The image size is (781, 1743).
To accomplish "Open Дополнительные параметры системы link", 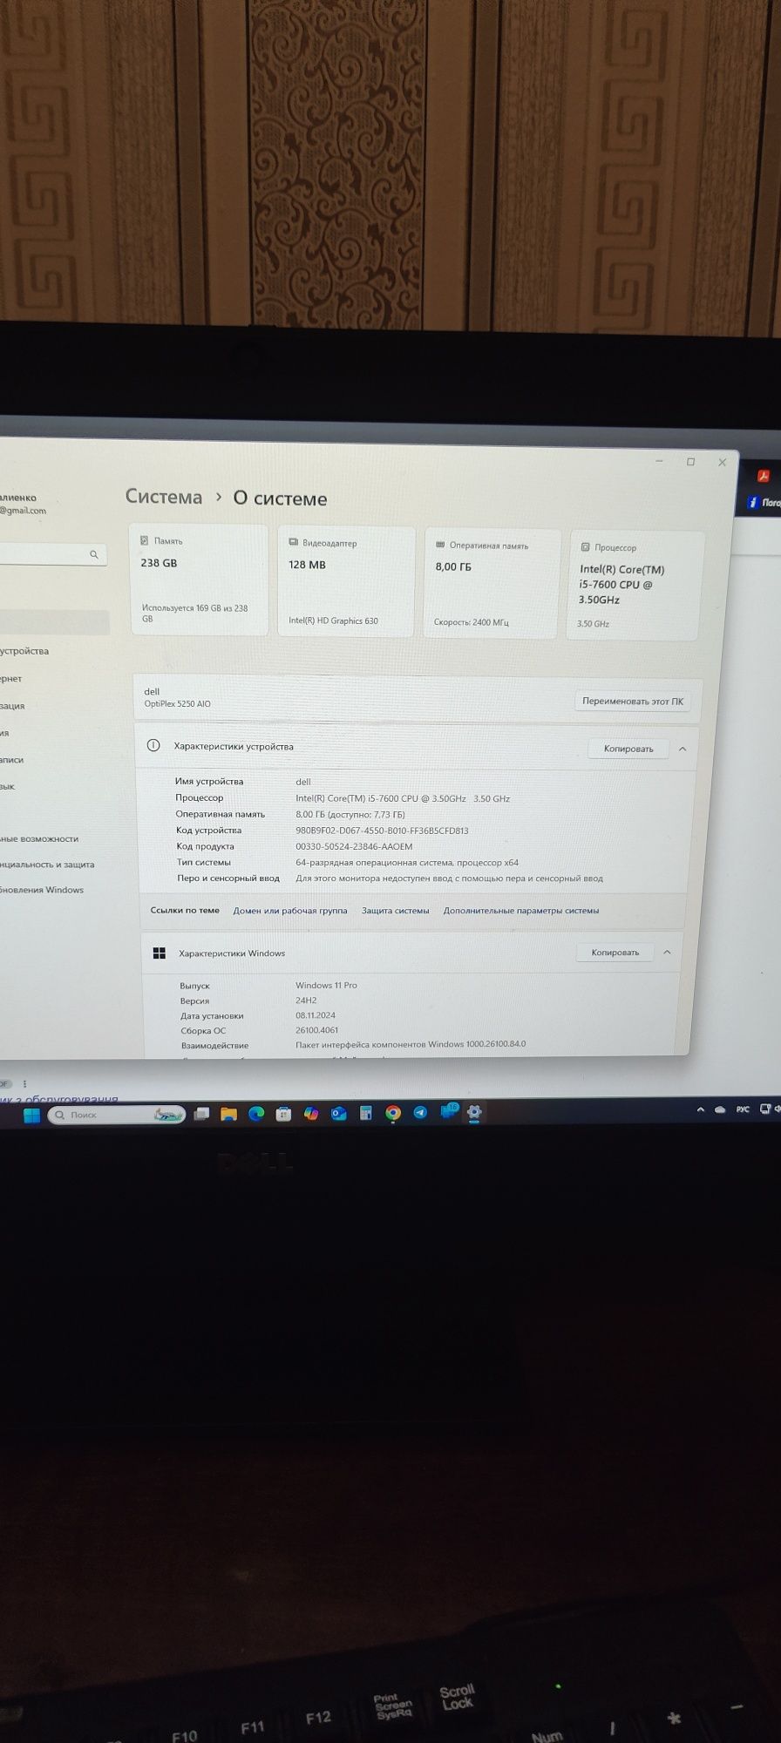I will coord(521,911).
